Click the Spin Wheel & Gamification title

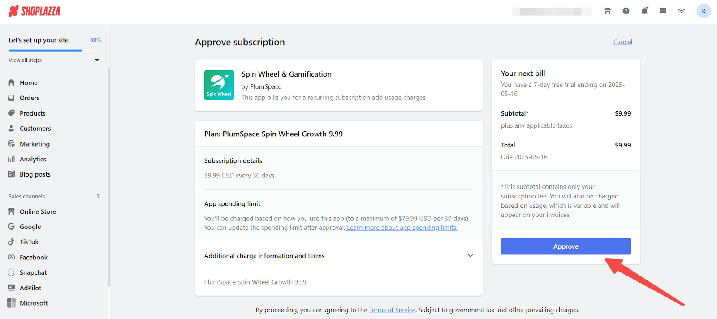[286, 74]
